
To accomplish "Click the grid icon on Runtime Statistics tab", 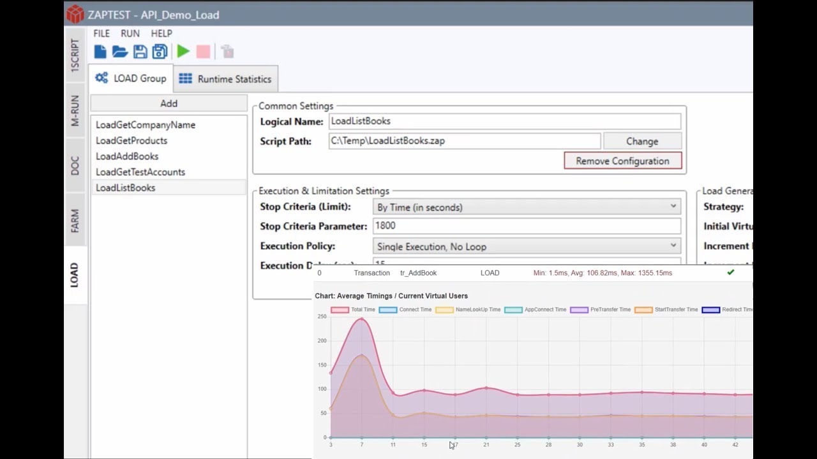I will pos(185,78).
